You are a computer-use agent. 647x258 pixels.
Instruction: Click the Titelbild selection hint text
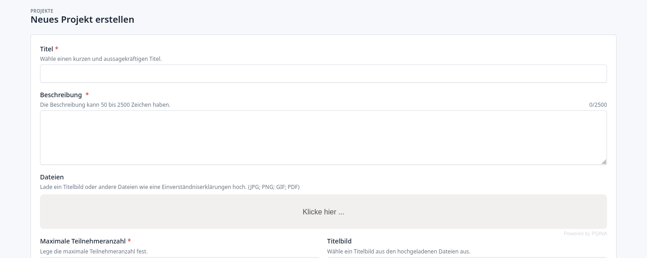399,252
